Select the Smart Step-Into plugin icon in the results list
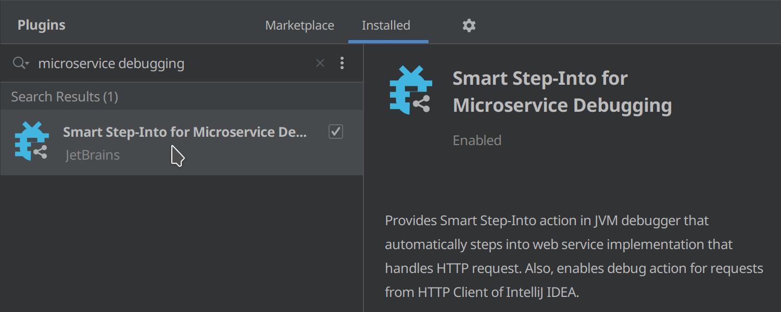Viewport: 781px width, 312px height. click(x=32, y=141)
